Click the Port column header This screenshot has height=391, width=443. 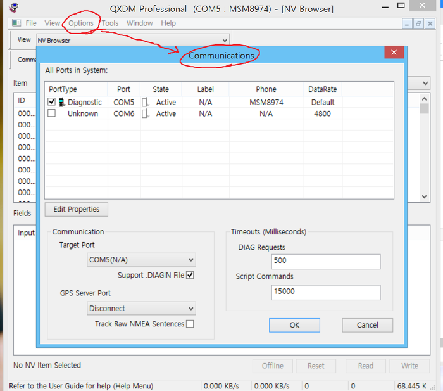[124, 89]
